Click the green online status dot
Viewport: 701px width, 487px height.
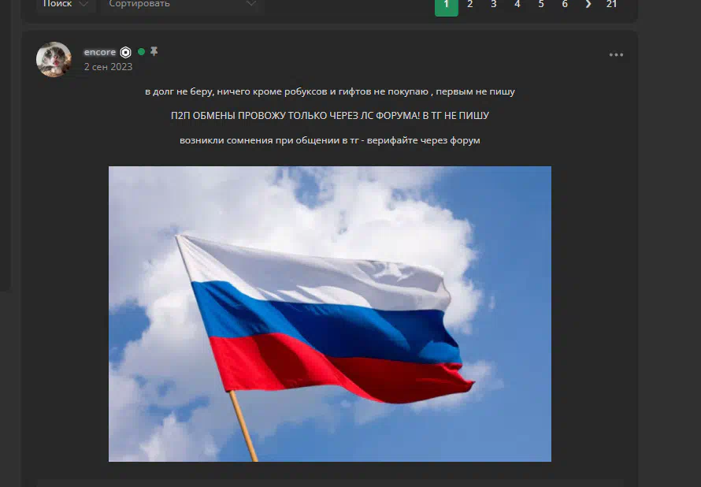tap(141, 52)
